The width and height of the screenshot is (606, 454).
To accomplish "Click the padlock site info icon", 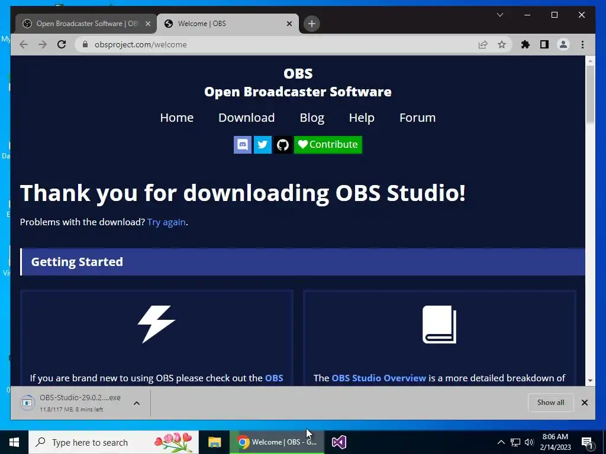I will tap(85, 44).
